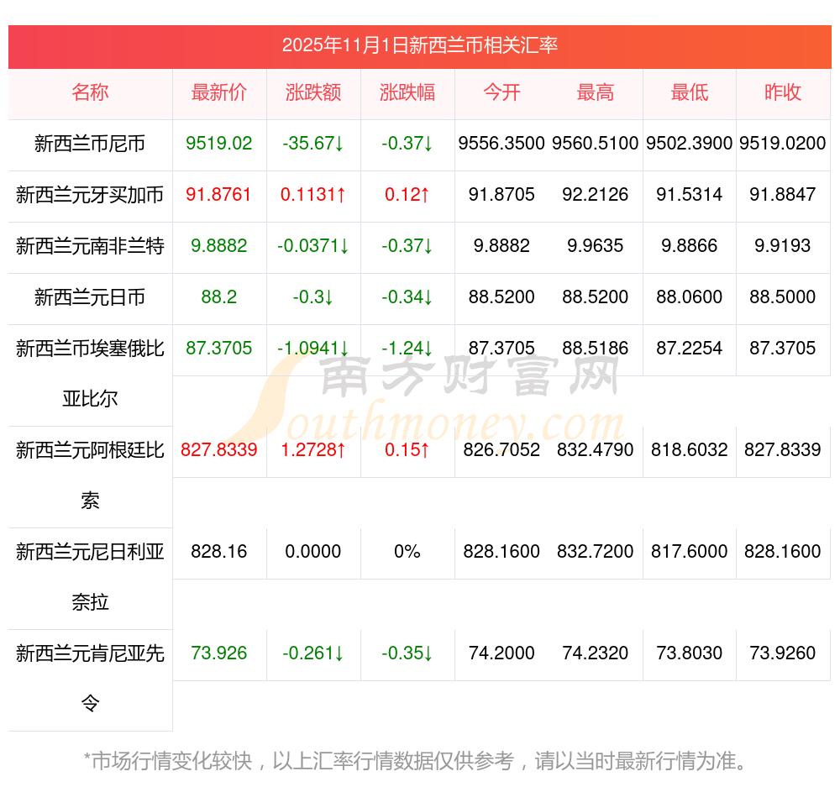
Task: Select the 0% change percentage cell
Action: tap(407, 552)
